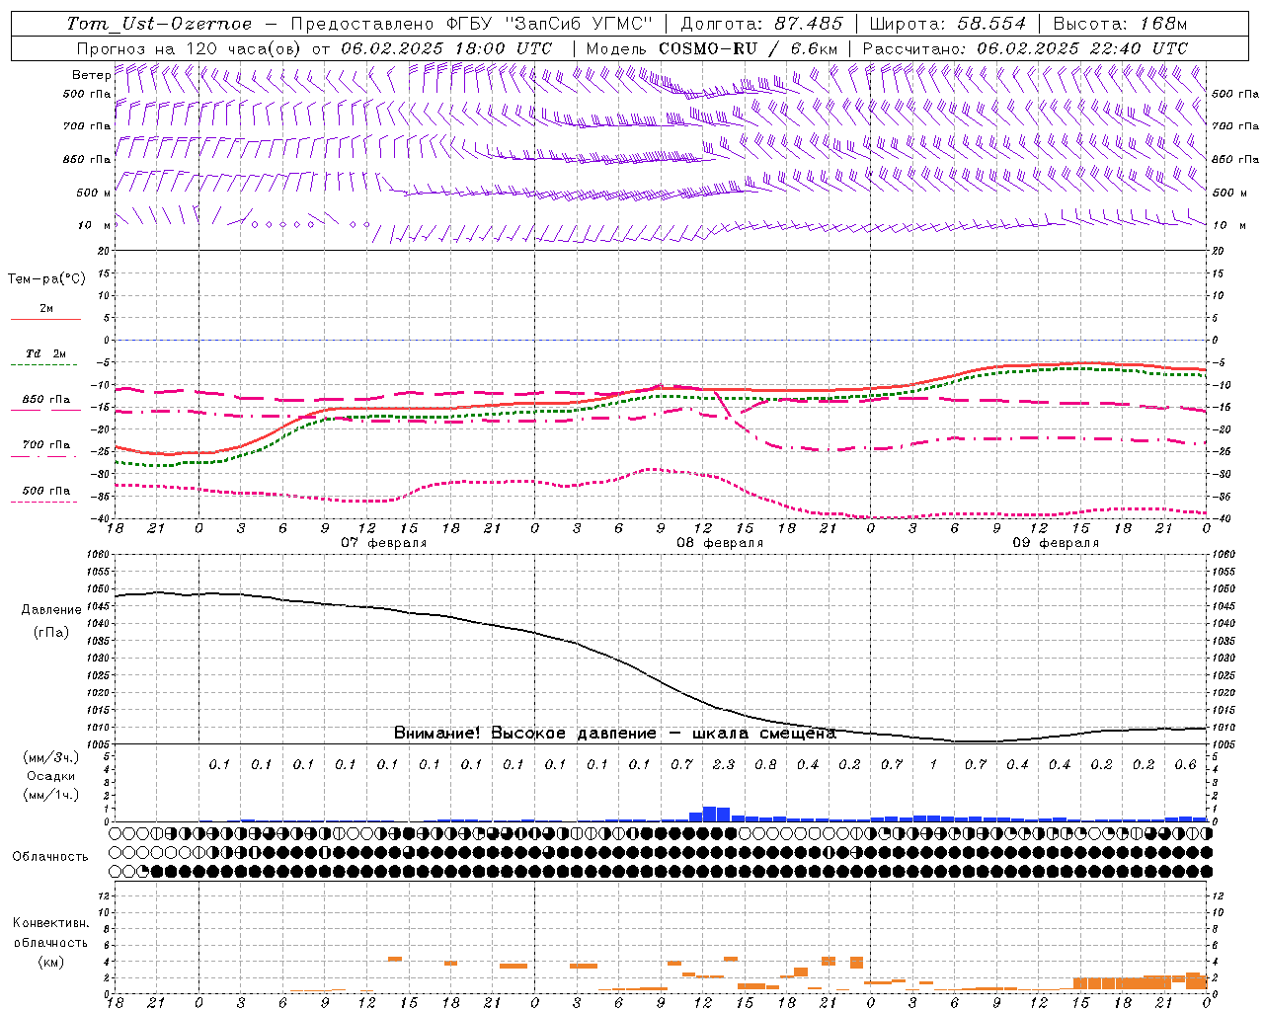Image resolution: width=1264 pixels, height=1011 pixels.
Task: Click the longitude value 'Долгота: 87.485'
Action: coord(761,24)
